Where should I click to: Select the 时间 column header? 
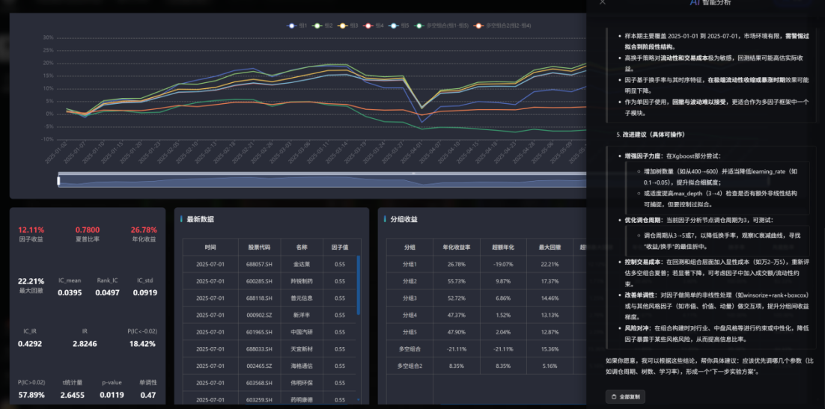click(210, 247)
